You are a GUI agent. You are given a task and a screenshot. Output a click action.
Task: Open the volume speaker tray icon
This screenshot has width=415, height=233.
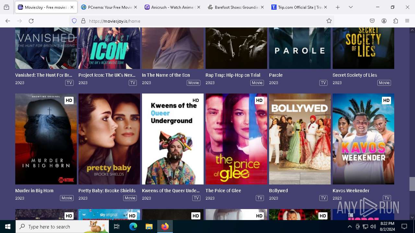pyautogui.click(x=373, y=227)
